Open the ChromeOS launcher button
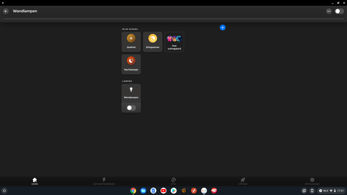The height and width of the screenshot is (195, 347). click(4, 191)
